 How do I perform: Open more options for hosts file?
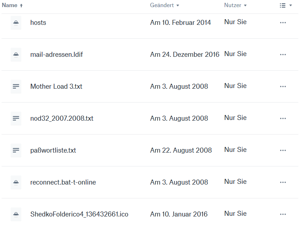click(x=283, y=23)
